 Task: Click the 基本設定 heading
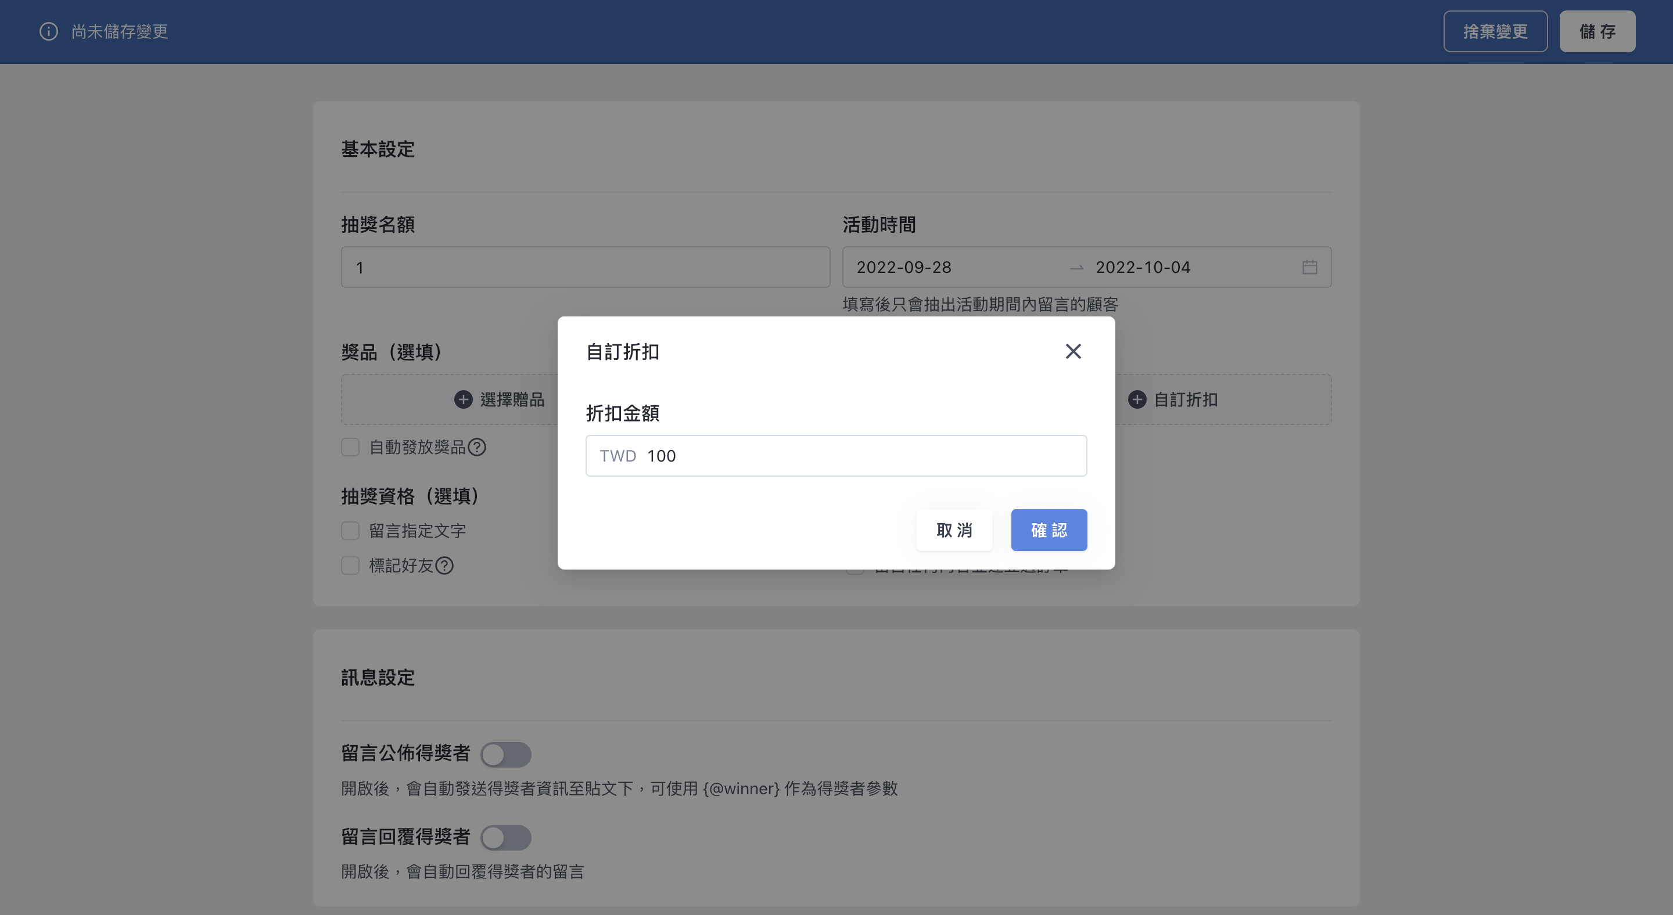pos(378,149)
